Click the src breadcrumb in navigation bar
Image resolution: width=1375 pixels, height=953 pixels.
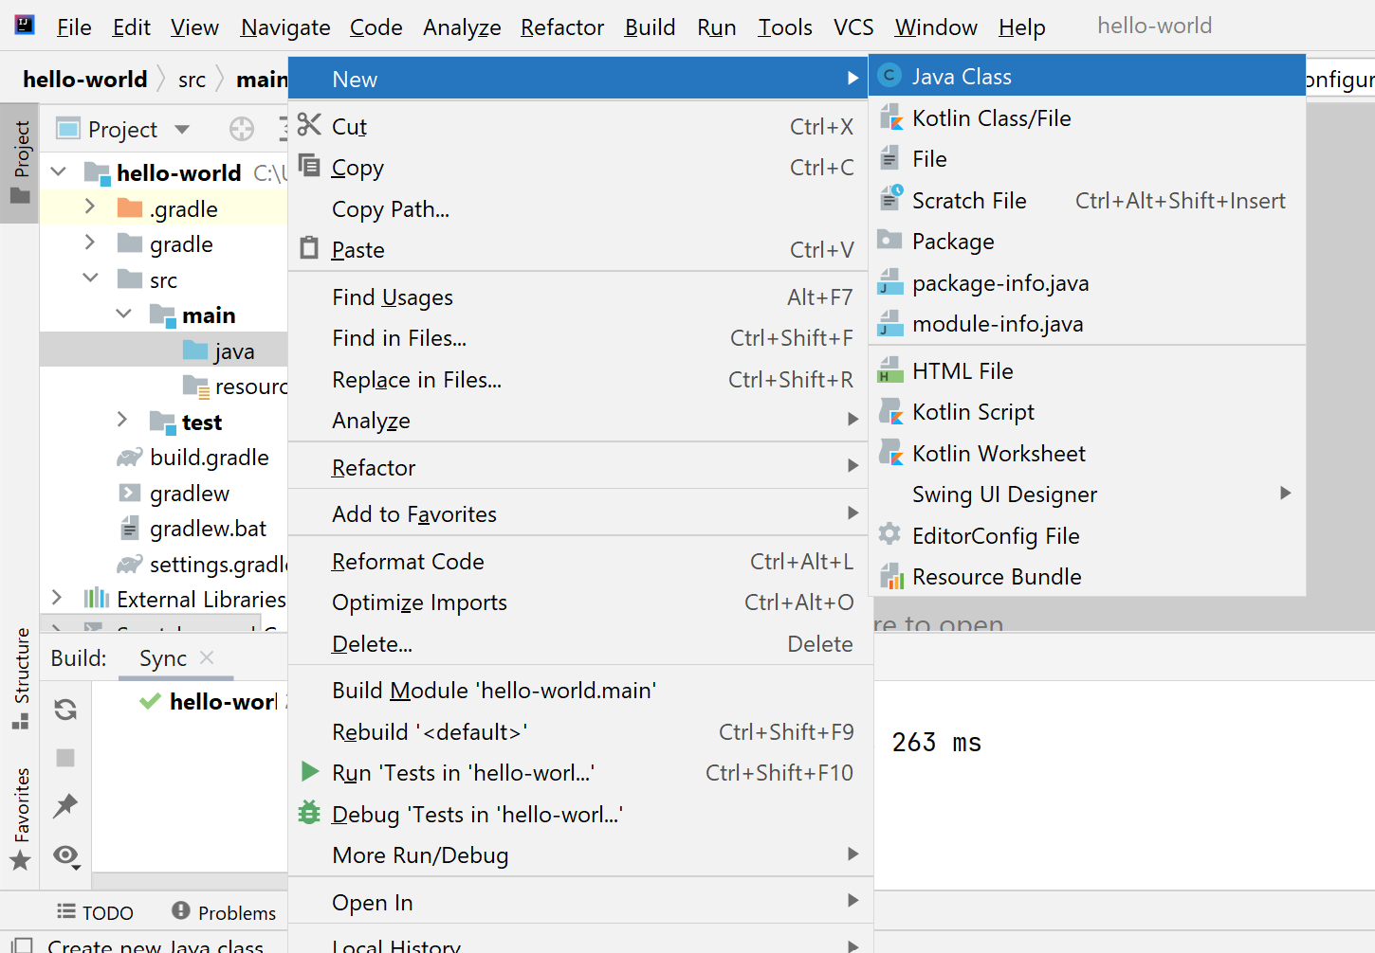[x=192, y=80]
